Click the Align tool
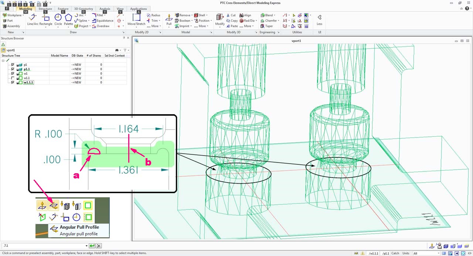Screen dimensions: 473x256 [245, 16]
